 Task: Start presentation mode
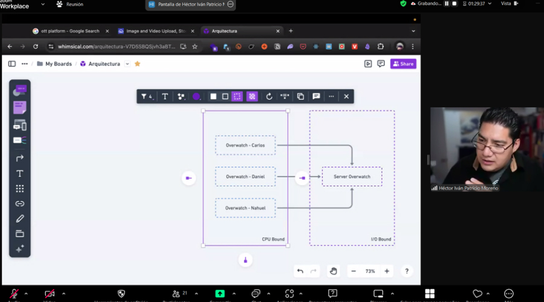point(368,64)
